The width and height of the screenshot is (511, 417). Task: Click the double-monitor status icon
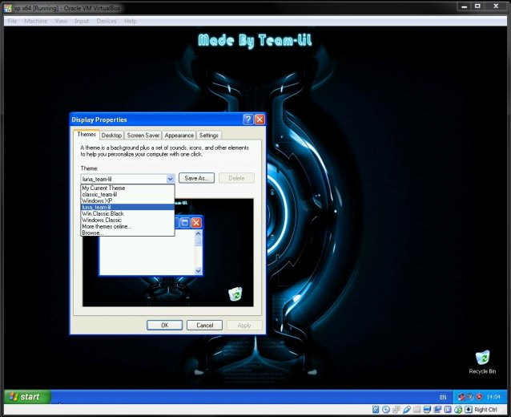tap(437, 409)
